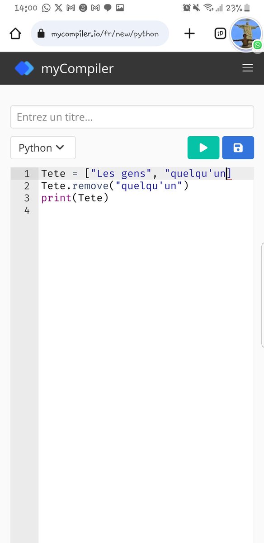This screenshot has height=543, width=264.
Task: Click line number 4 in the gutter
Action: click(27, 210)
